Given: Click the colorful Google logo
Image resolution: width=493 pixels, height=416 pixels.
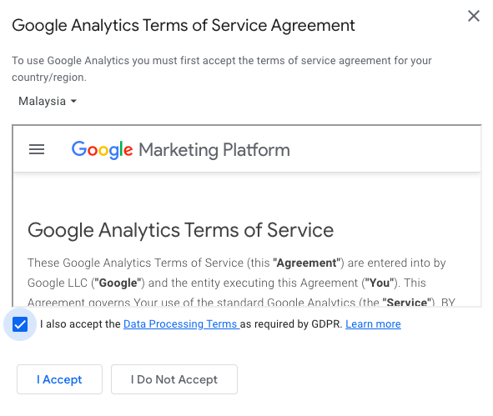Looking at the screenshot, I should [102, 150].
